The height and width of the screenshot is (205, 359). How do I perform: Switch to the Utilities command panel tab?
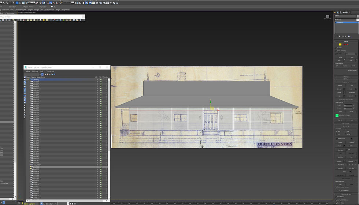(x=349, y=12)
